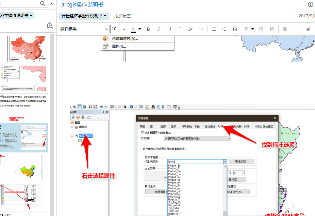Select the ArcMap Identify blue info tool
315x216 pixels.
[x=131, y=107]
